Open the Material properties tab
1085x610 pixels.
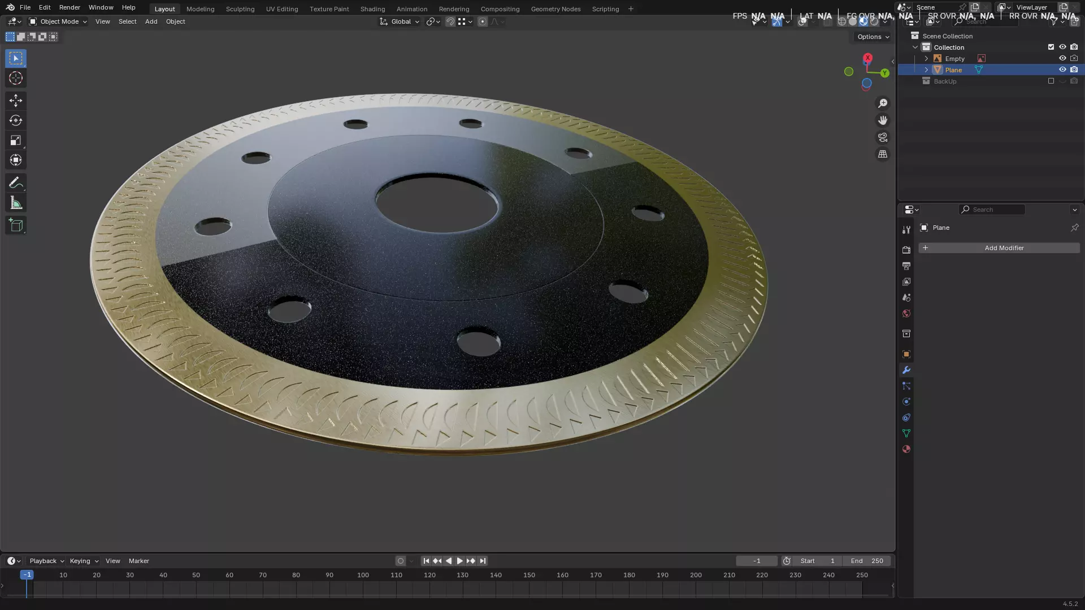click(906, 449)
